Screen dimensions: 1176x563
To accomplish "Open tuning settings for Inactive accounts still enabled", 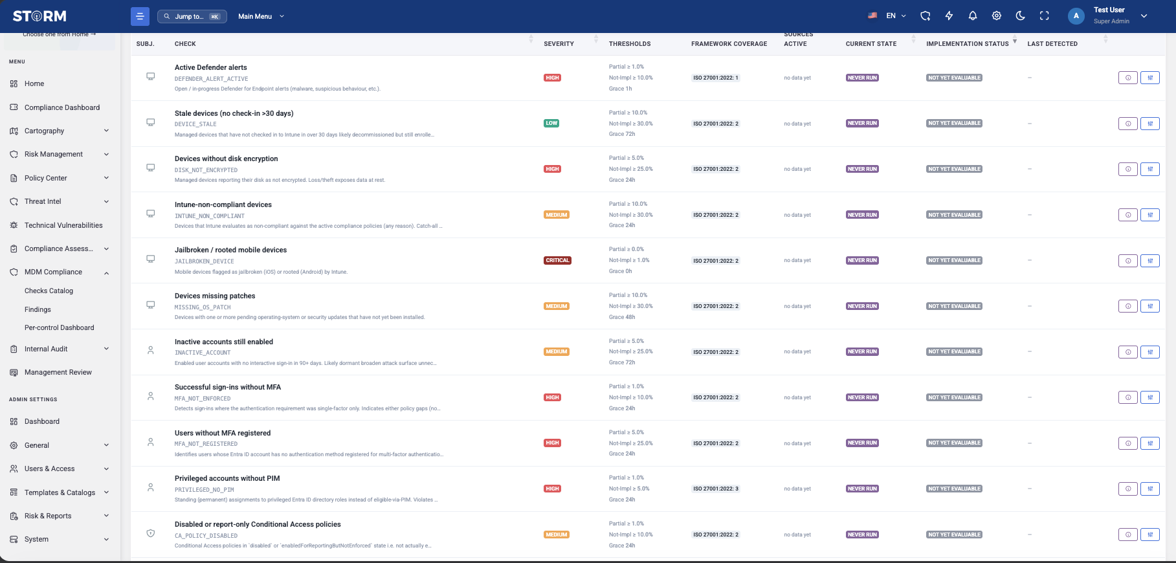I will 1150,352.
